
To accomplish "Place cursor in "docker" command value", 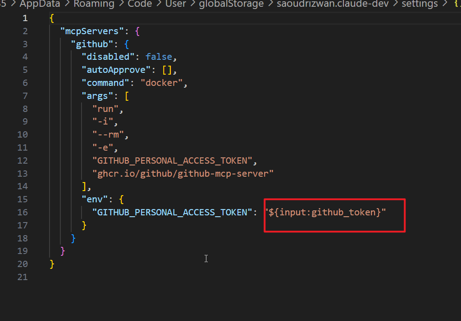I will [x=163, y=83].
